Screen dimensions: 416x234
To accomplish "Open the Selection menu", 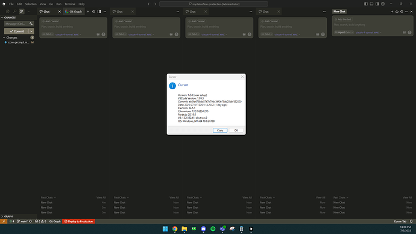I will 31,4.
